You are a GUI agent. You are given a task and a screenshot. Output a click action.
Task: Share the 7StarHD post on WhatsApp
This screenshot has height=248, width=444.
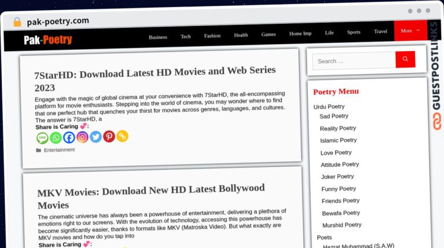[55, 138]
